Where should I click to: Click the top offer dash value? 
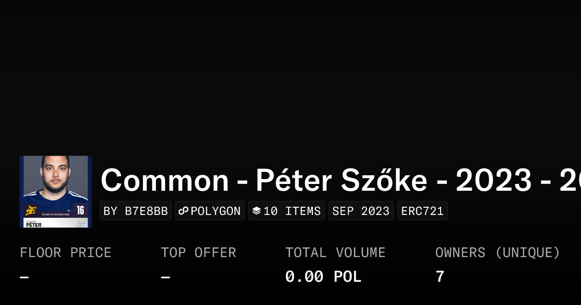coord(166,277)
